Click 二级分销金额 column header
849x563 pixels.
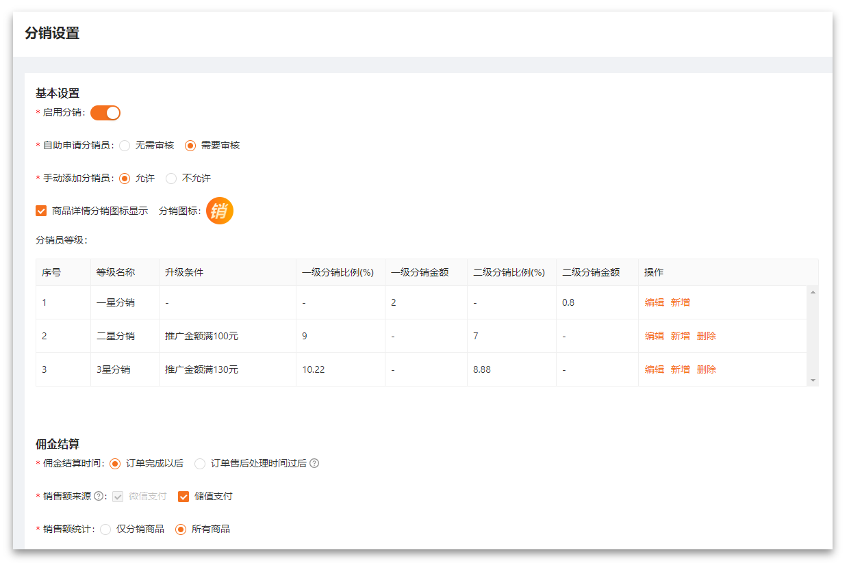click(x=597, y=272)
